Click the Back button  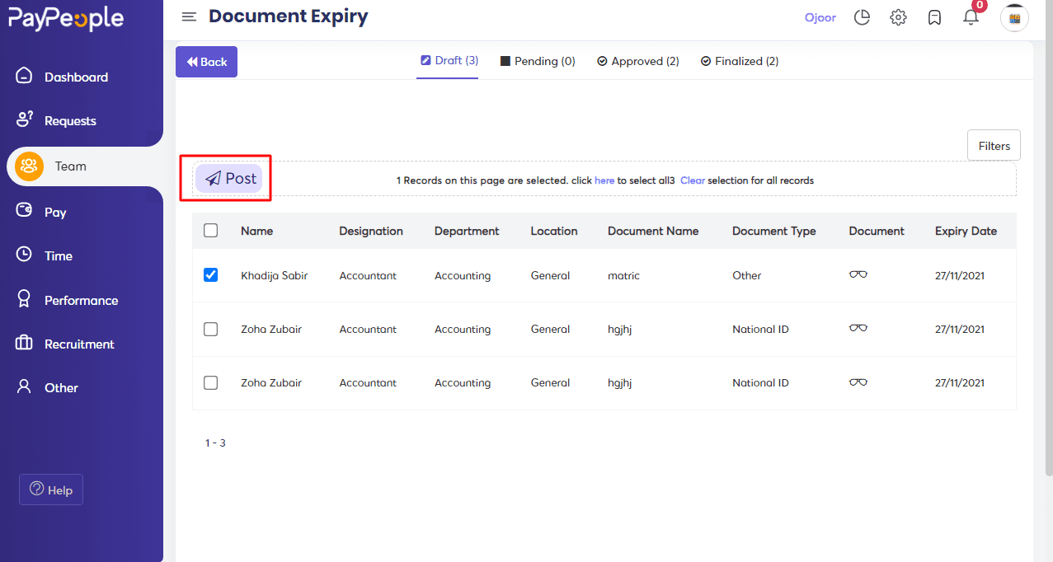(x=206, y=62)
